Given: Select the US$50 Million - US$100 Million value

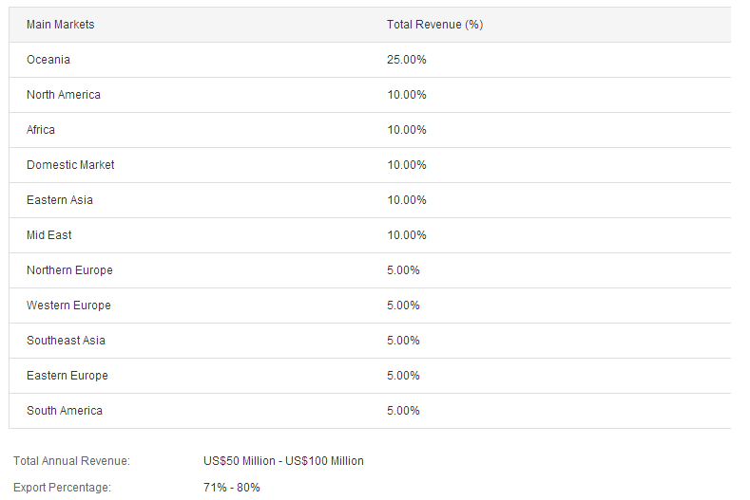Looking at the screenshot, I should 283,461.
